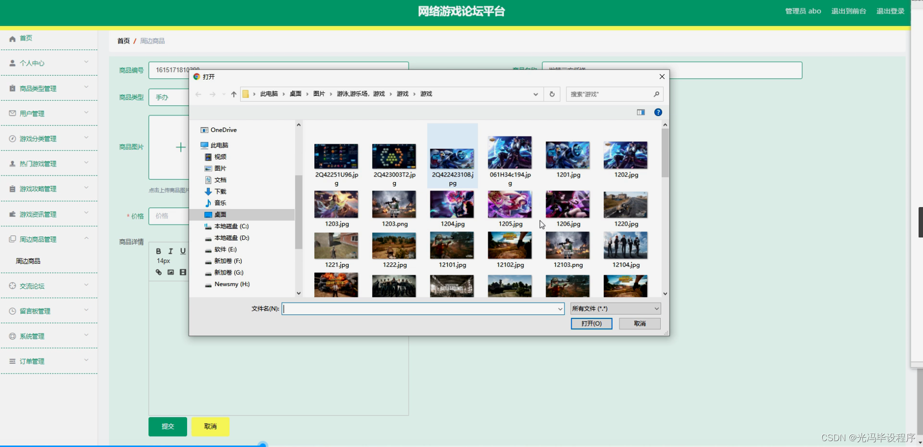Open 软件 (E:) drive
The image size is (923, 447).
pyautogui.click(x=221, y=249)
